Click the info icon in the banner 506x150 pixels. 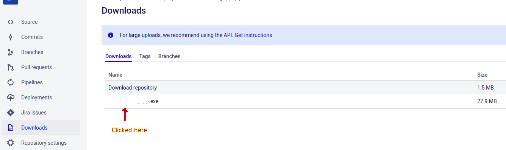tap(111, 35)
